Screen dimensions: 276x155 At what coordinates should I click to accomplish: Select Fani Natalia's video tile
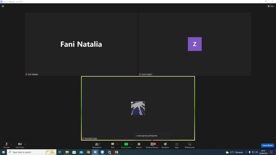pyautogui.click(x=81, y=44)
